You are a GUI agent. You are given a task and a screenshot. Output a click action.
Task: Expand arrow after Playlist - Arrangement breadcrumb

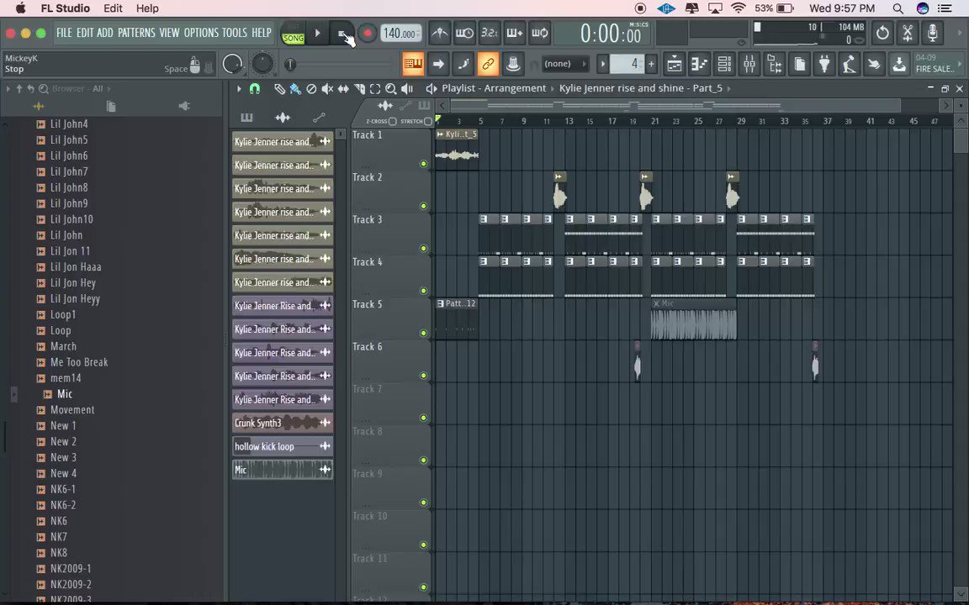pos(553,89)
